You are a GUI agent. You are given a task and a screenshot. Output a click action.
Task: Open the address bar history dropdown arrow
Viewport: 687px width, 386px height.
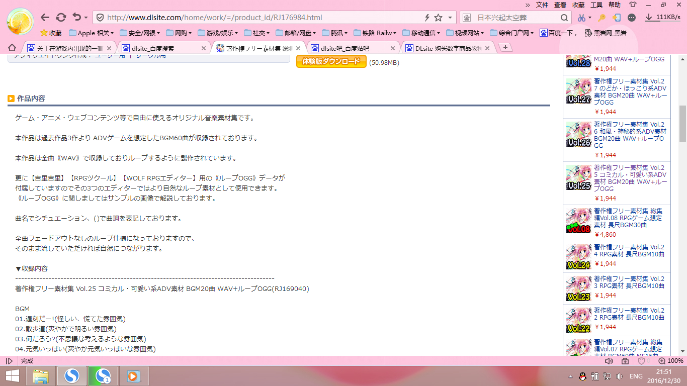450,18
